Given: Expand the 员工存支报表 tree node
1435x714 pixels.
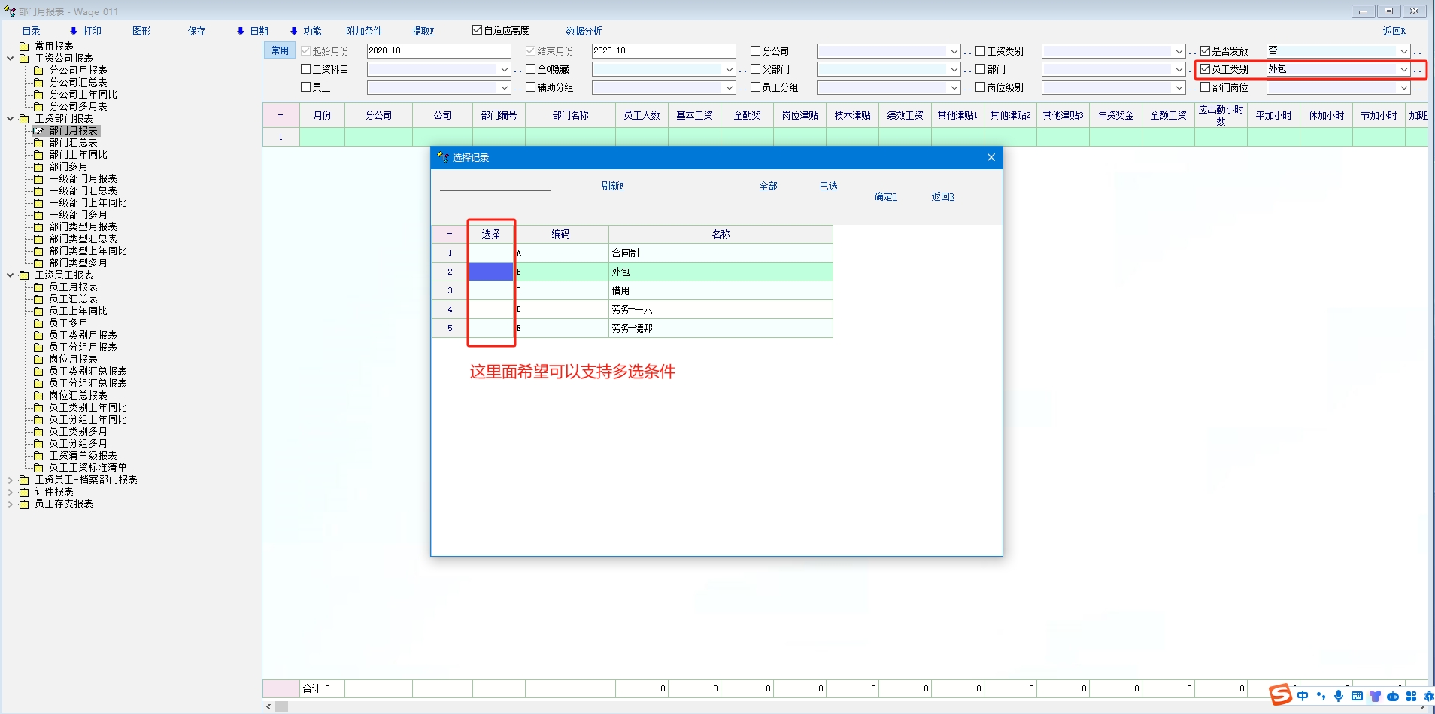Looking at the screenshot, I should tap(11, 504).
